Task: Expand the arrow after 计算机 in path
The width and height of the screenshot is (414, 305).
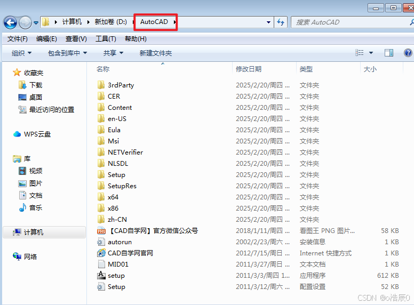Action: click(x=88, y=22)
